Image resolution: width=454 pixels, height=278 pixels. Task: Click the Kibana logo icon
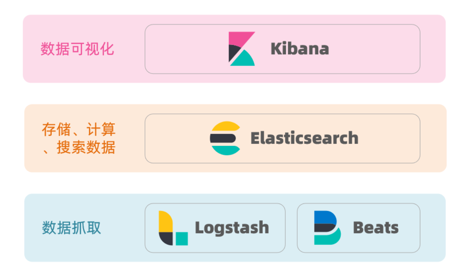coord(242,49)
